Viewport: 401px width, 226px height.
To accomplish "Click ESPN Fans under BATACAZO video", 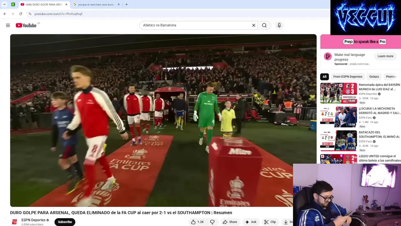I will [365, 142].
